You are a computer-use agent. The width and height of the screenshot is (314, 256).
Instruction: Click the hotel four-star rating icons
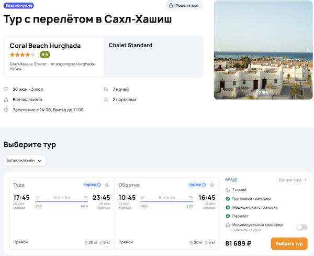[x=23, y=55]
